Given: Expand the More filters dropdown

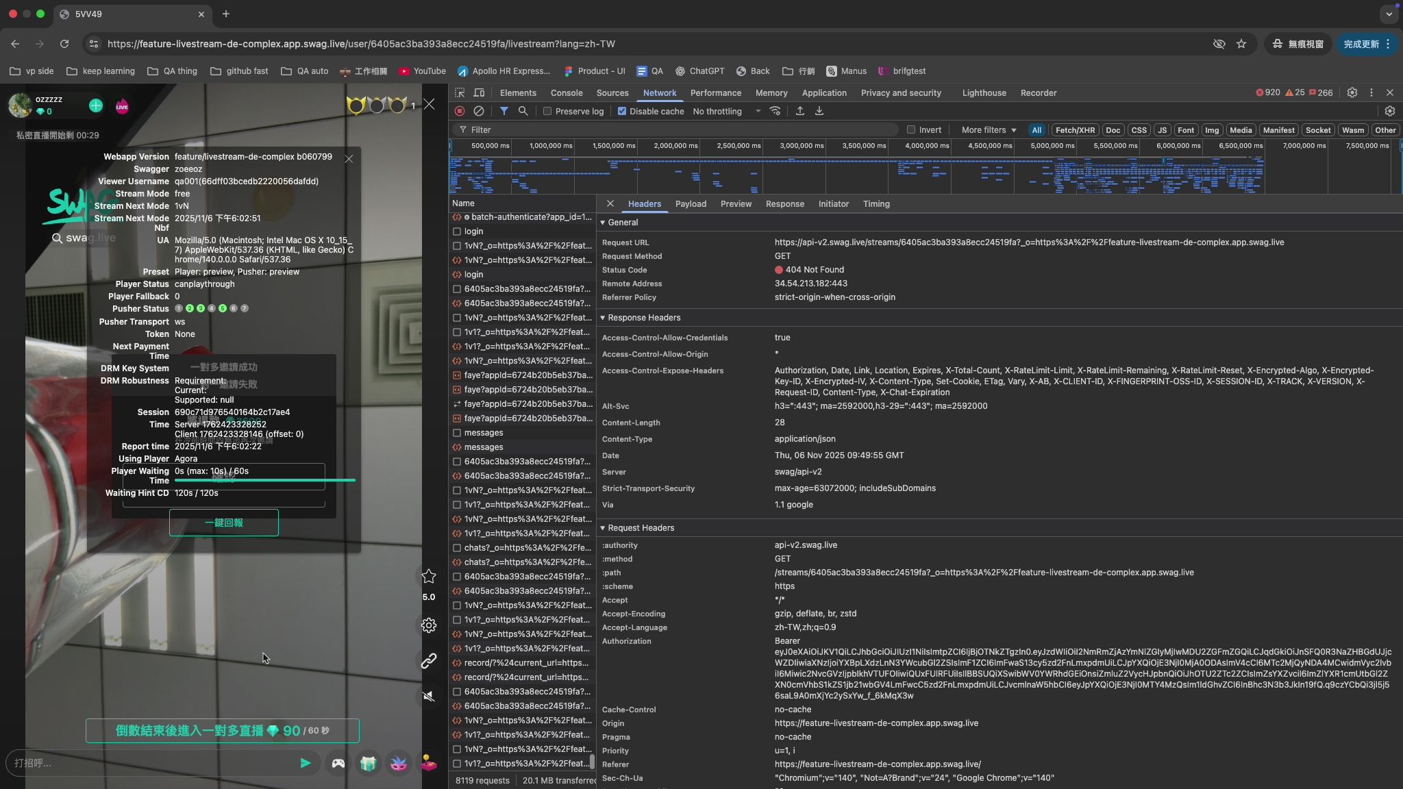Looking at the screenshot, I should click(989, 129).
